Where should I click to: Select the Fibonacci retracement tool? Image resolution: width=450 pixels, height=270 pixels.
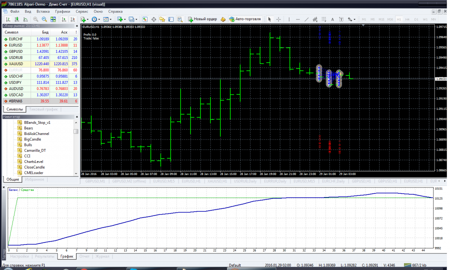tap(324, 19)
